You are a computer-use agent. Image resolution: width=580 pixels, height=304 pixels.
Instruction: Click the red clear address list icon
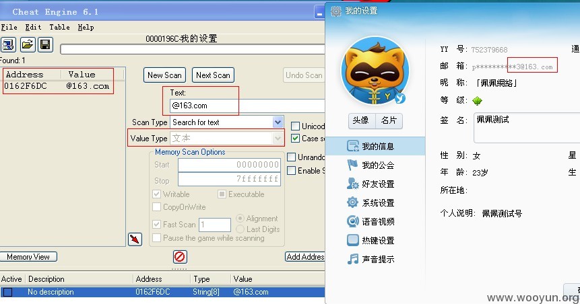pyautogui.click(x=180, y=256)
